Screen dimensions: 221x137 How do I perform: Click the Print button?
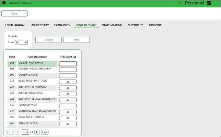(x=76, y=40)
